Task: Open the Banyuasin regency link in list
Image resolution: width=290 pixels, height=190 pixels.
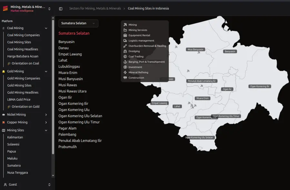Action: coord(66,42)
